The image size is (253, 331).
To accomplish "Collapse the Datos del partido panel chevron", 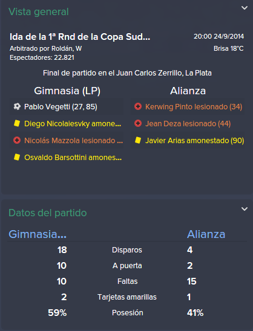I will pos(245,209).
